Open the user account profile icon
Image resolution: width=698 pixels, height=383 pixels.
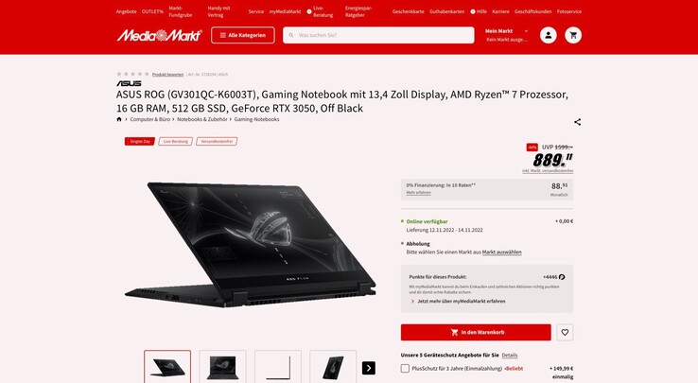548,35
